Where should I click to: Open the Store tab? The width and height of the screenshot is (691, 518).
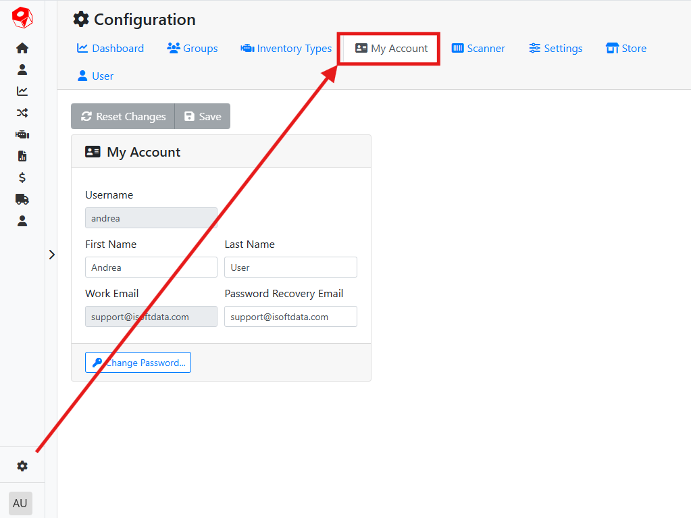click(626, 49)
